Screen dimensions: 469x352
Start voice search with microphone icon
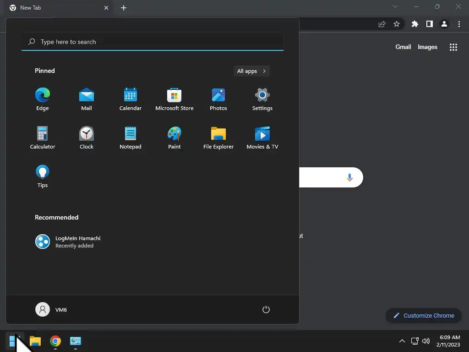click(x=349, y=177)
